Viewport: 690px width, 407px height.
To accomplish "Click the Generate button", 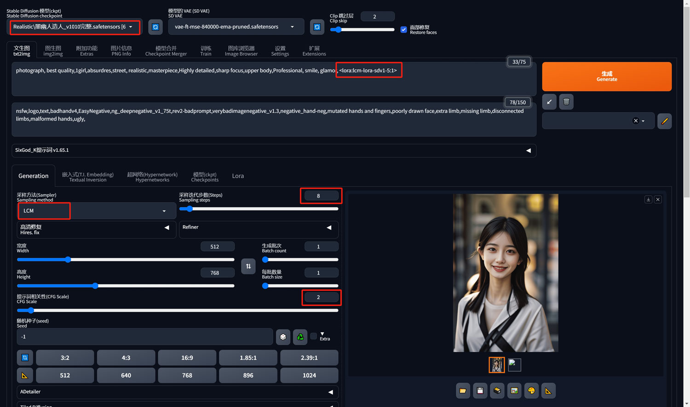I will 606,76.
